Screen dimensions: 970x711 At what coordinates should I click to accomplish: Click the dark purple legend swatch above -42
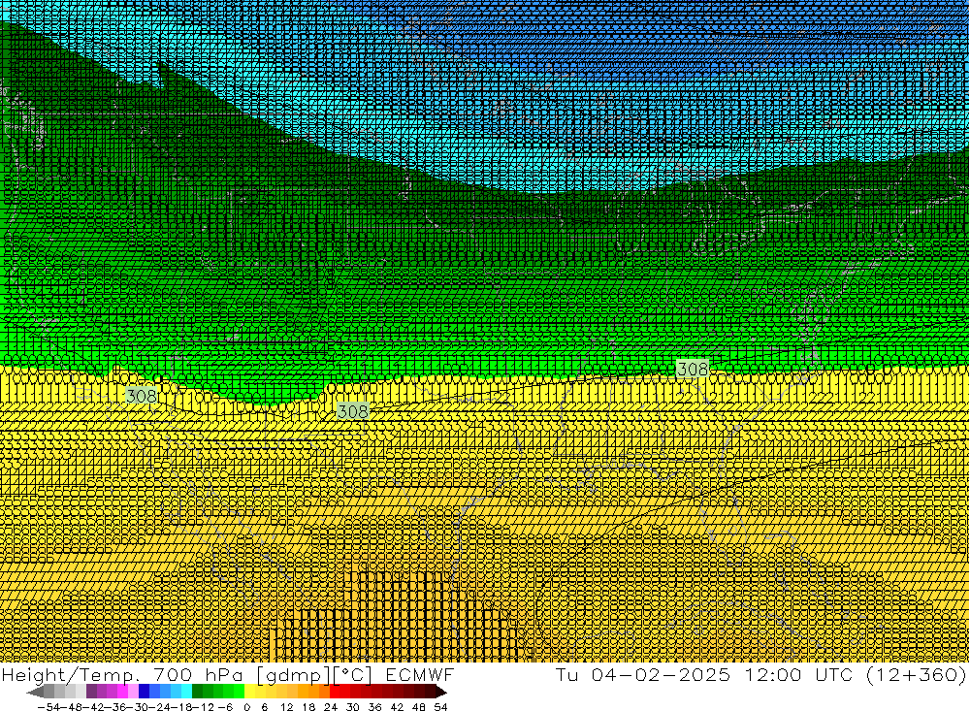91,692
